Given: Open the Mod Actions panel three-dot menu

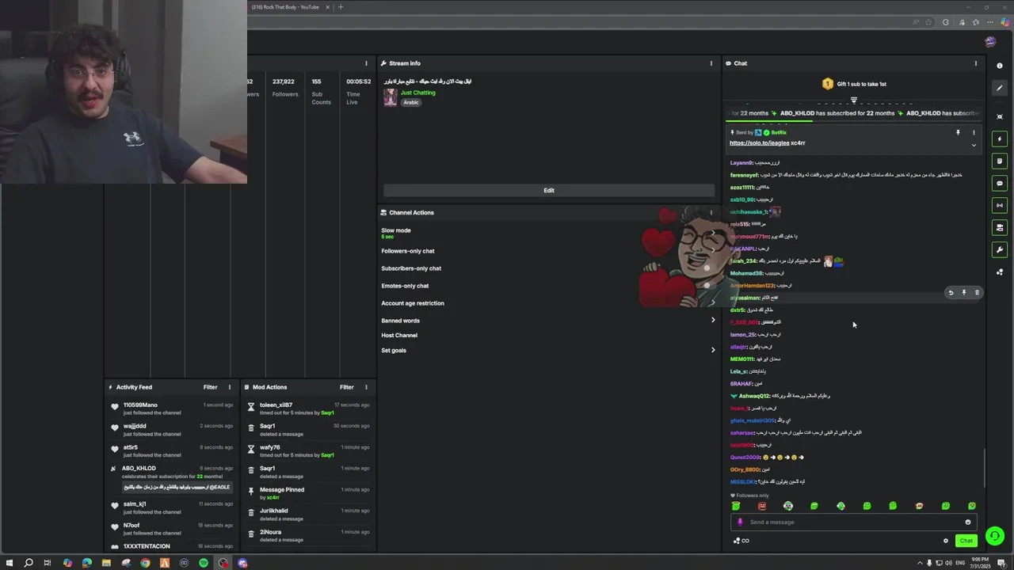Looking at the screenshot, I should tap(366, 387).
